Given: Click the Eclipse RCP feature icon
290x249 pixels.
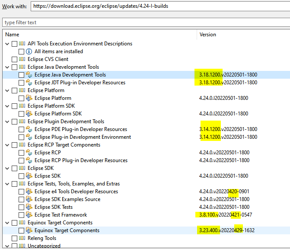Looking at the screenshot, I should [x=29, y=153].
